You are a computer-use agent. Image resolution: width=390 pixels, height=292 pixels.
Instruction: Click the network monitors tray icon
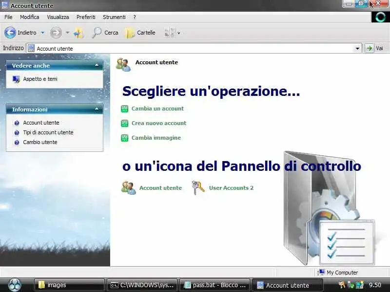[x=360, y=285]
